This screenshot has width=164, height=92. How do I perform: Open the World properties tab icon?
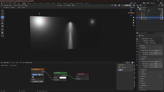pos(137,49)
